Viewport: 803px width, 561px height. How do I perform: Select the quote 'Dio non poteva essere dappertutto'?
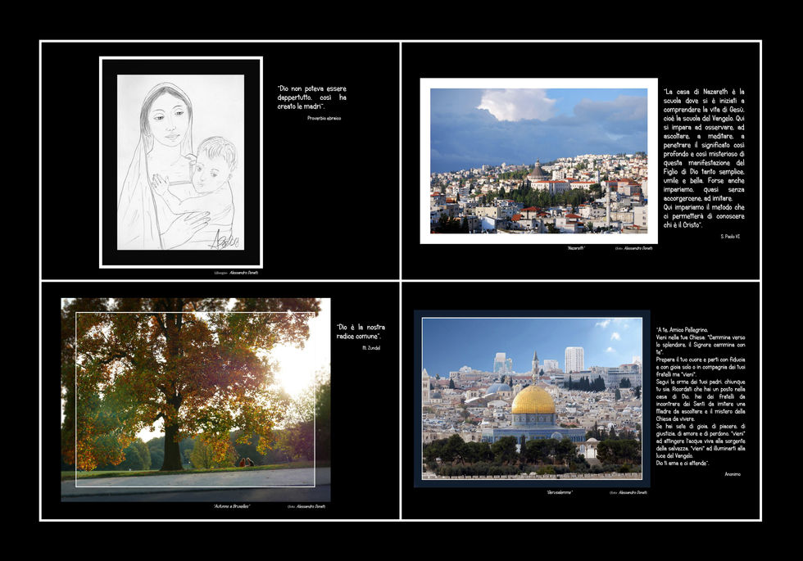coord(312,97)
